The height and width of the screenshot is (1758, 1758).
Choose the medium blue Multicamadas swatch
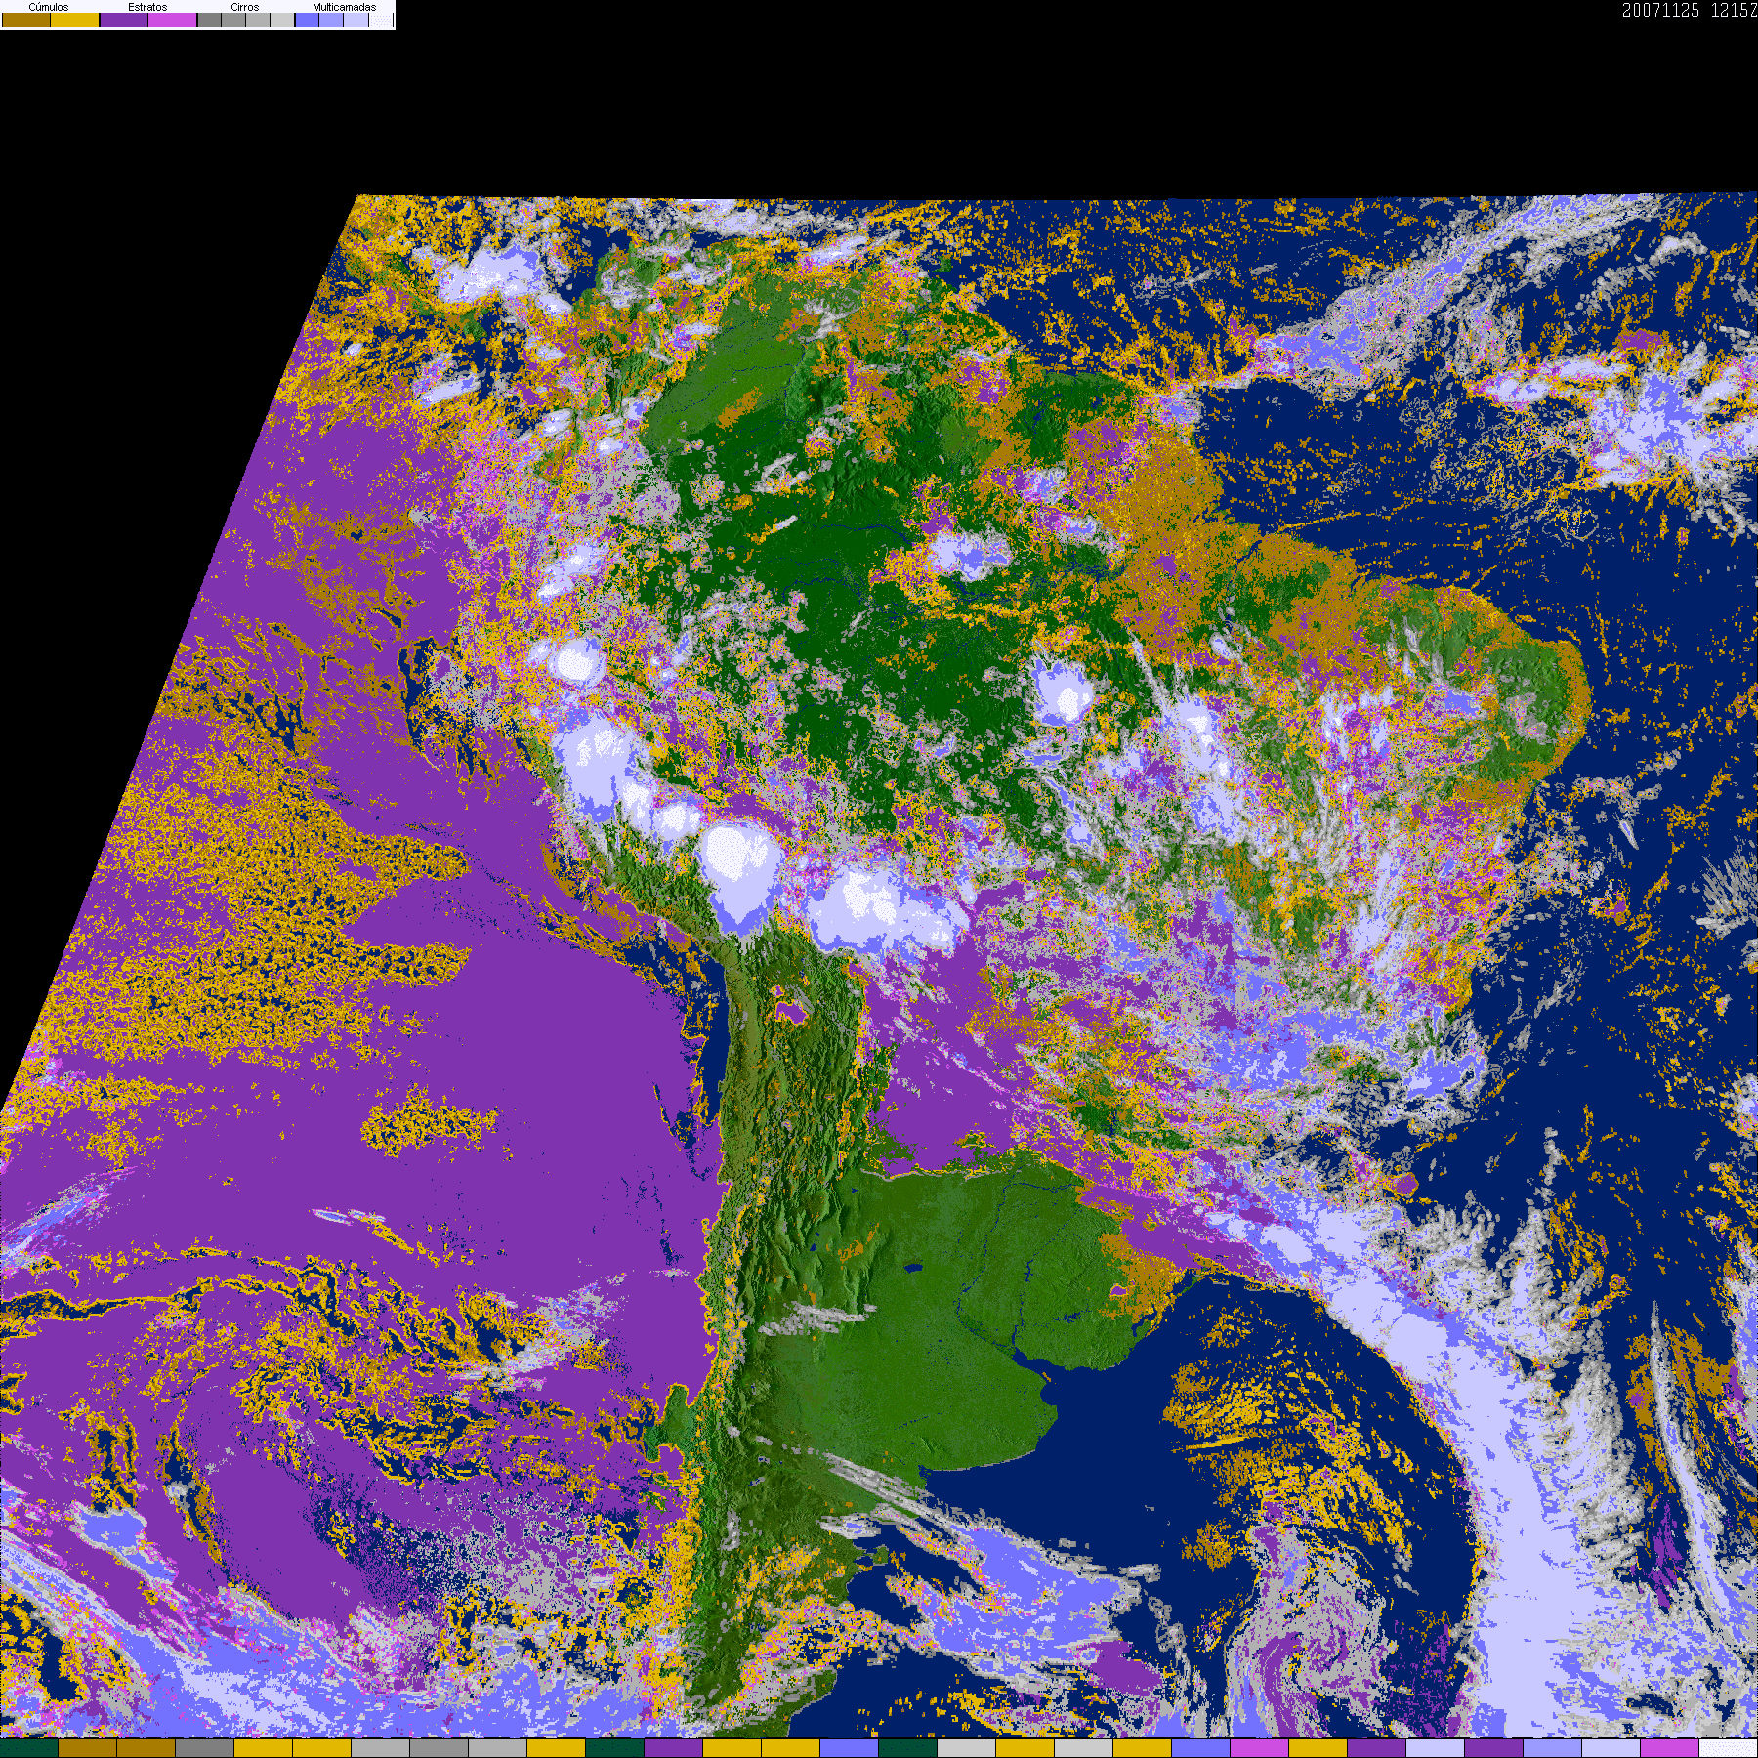click(x=331, y=20)
